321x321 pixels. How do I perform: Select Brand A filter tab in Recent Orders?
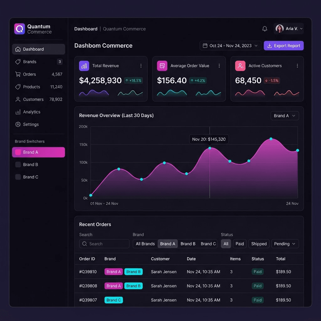tap(167, 244)
